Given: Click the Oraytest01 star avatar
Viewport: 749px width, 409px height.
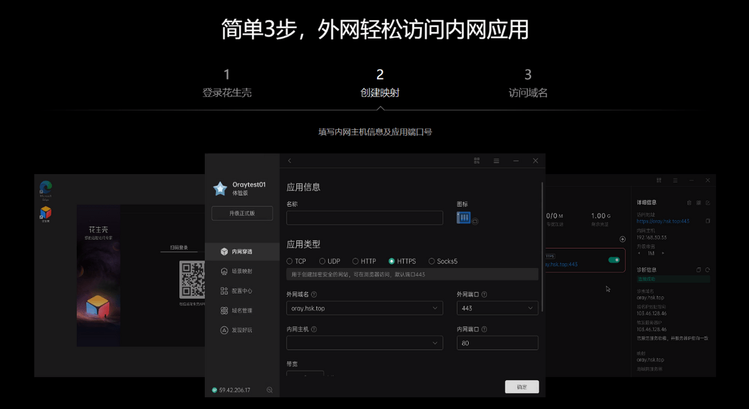Looking at the screenshot, I should 220,189.
